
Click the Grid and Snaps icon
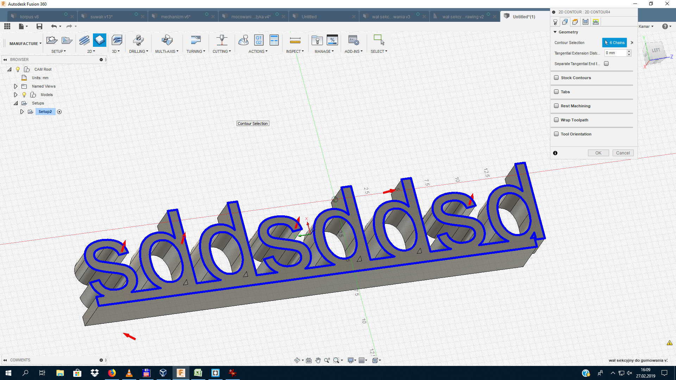click(x=361, y=360)
